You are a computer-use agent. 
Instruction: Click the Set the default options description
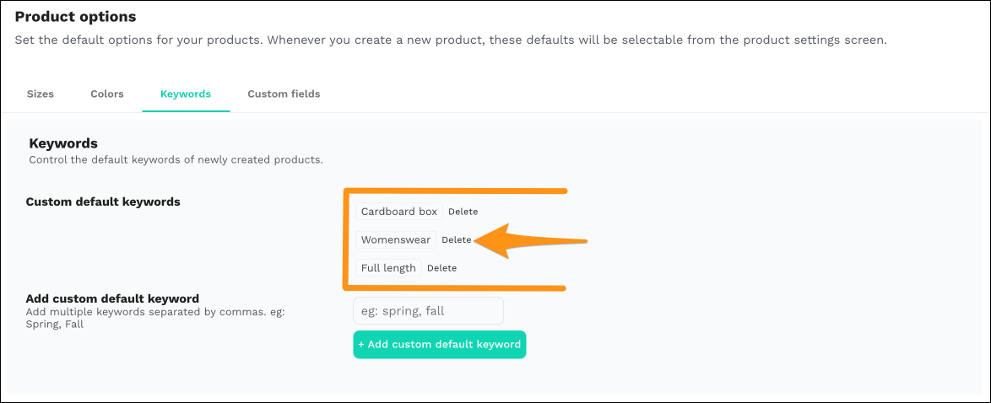[x=451, y=40]
